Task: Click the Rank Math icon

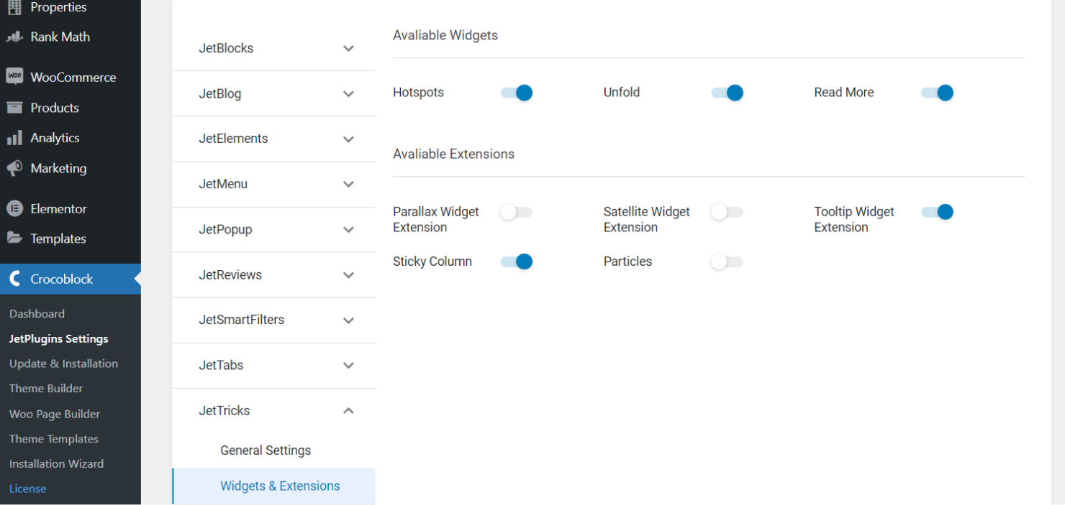Action: (x=14, y=37)
